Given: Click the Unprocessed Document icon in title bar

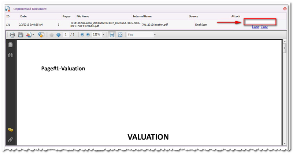Looking at the screenshot, I should coord(7,9).
